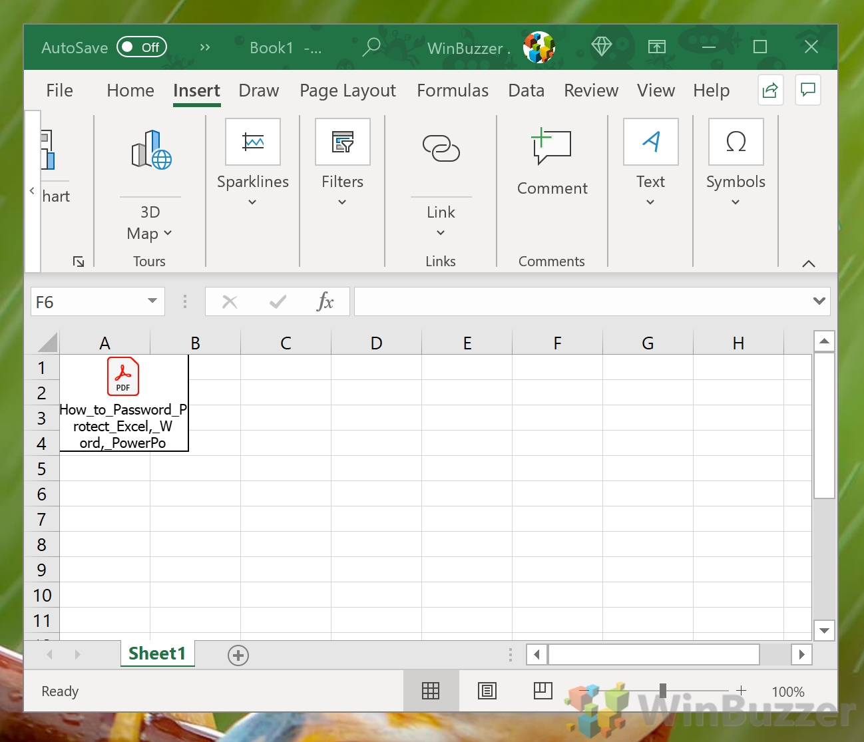
Task: Add a new sheet with plus button
Action: click(238, 655)
